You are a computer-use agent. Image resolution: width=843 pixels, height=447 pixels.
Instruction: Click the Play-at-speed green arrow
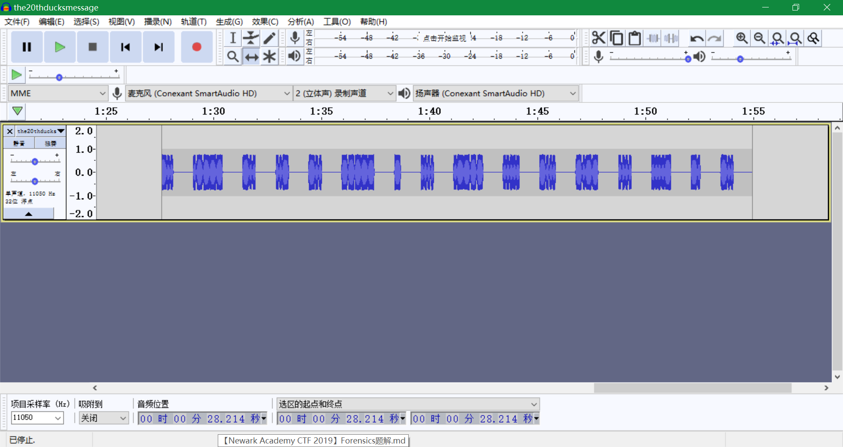(17, 75)
